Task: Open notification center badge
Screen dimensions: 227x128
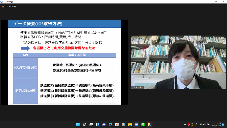Action: 223,125
